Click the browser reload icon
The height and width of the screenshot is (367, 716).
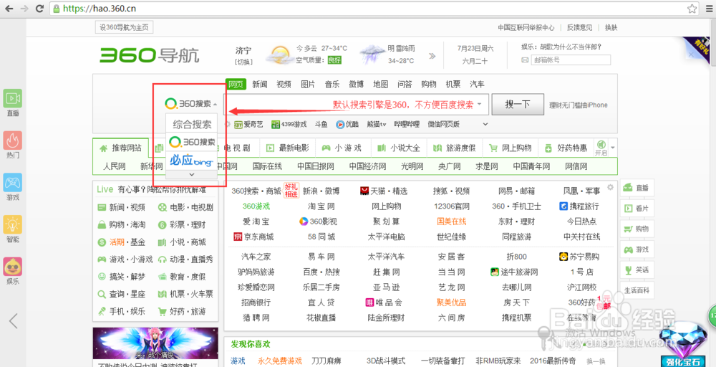pos(39,8)
